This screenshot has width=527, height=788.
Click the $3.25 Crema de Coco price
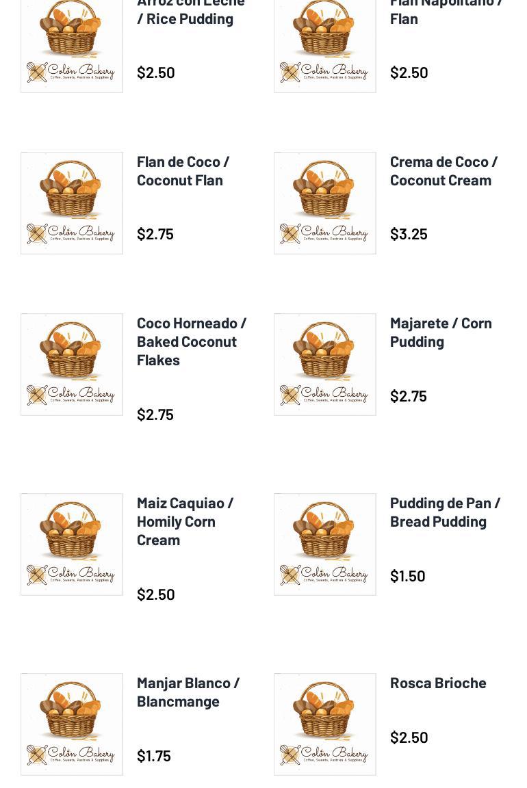(409, 234)
